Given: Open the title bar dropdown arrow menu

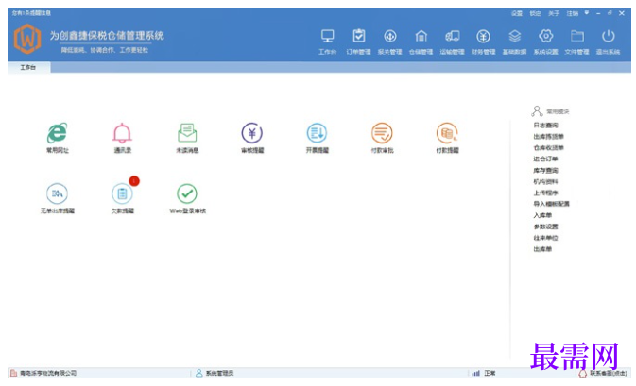Looking at the screenshot, I should pyautogui.click(x=587, y=13).
